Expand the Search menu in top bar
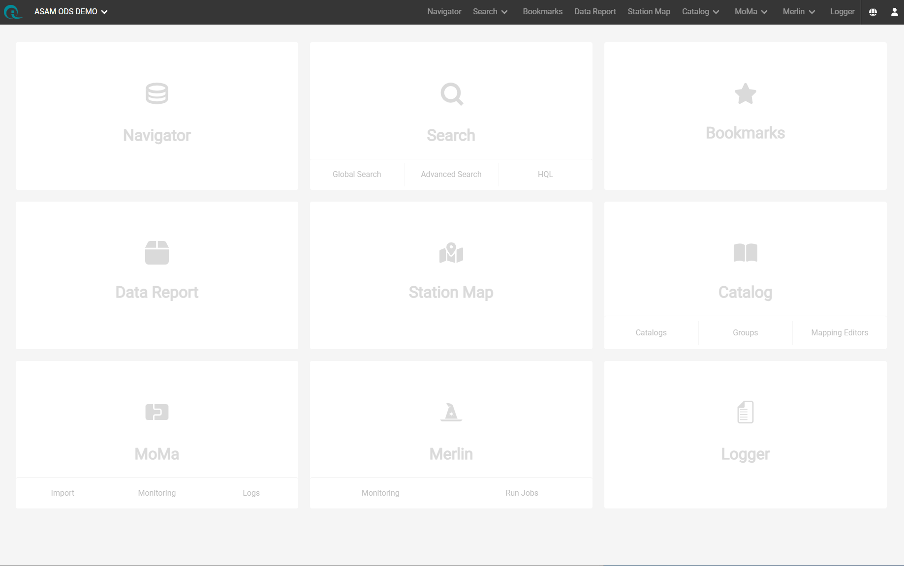The image size is (904, 566). (490, 12)
